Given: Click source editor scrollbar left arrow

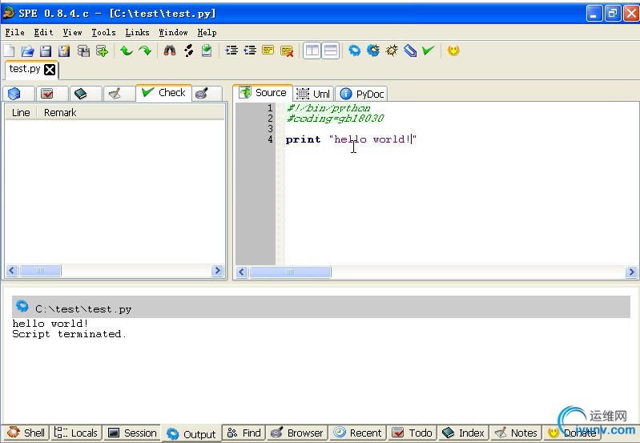Looking at the screenshot, I should tap(242, 272).
